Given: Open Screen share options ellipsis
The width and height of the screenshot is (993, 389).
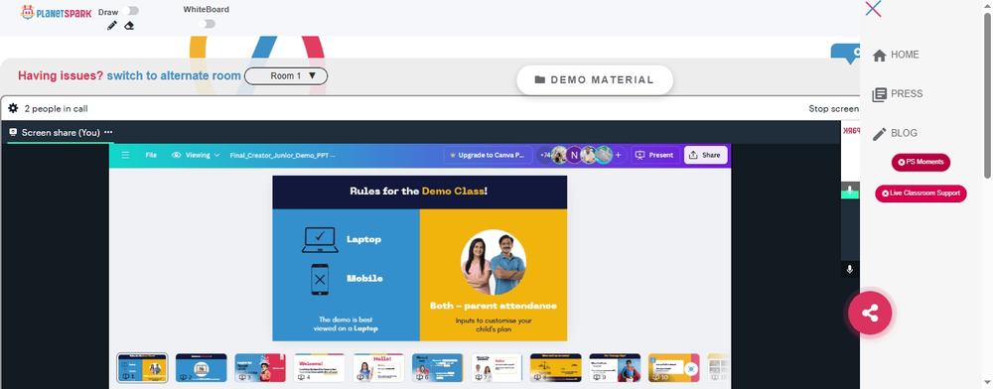Looking at the screenshot, I should click(108, 132).
